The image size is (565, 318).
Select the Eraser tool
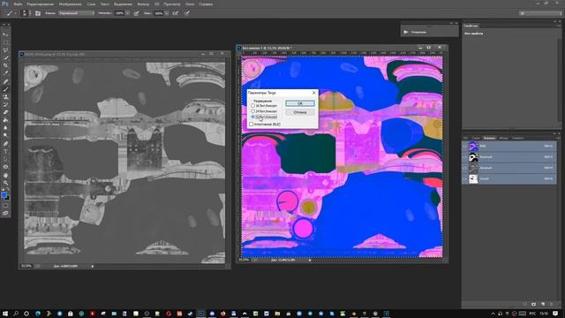point(5,112)
